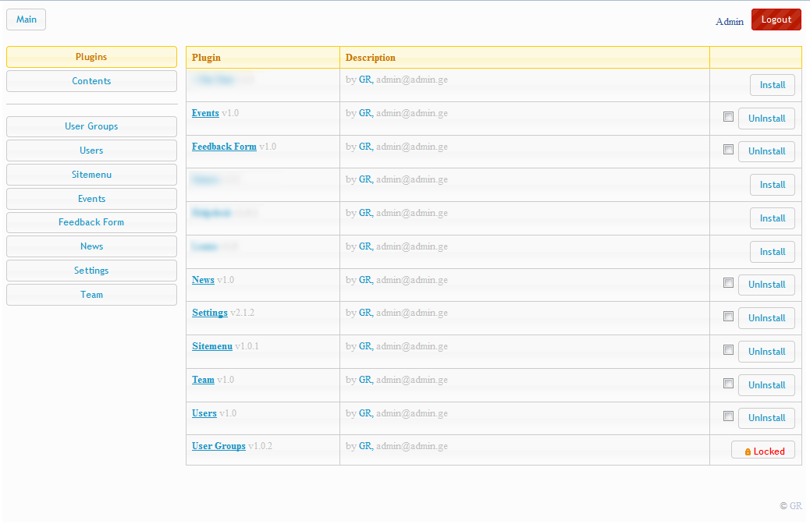The height and width of the screenshot is (524, 810).
Task: Select the News plugin checkbox
Action: coord(728,283)
